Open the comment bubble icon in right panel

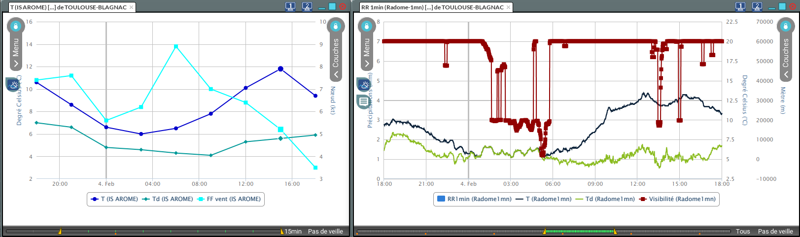(364, 102)
